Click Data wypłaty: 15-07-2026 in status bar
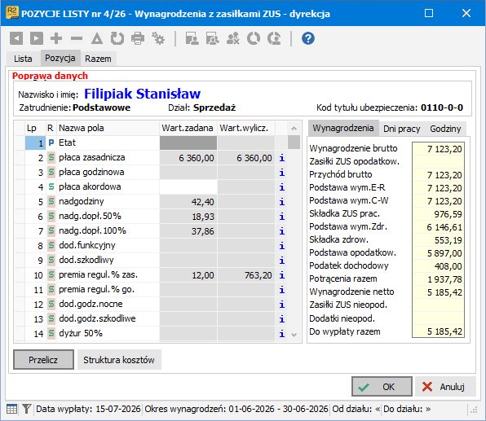The width and height of the screenshot is (486, 421). tap(88, 409)
